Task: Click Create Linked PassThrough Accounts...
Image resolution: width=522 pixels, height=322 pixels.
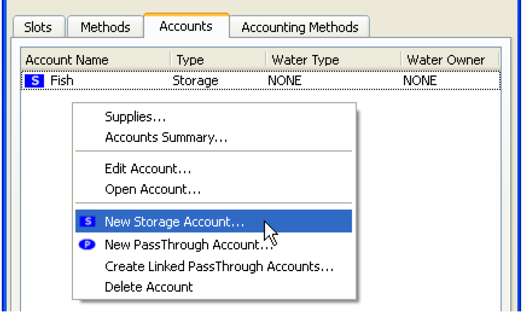Action: point(219,267)
